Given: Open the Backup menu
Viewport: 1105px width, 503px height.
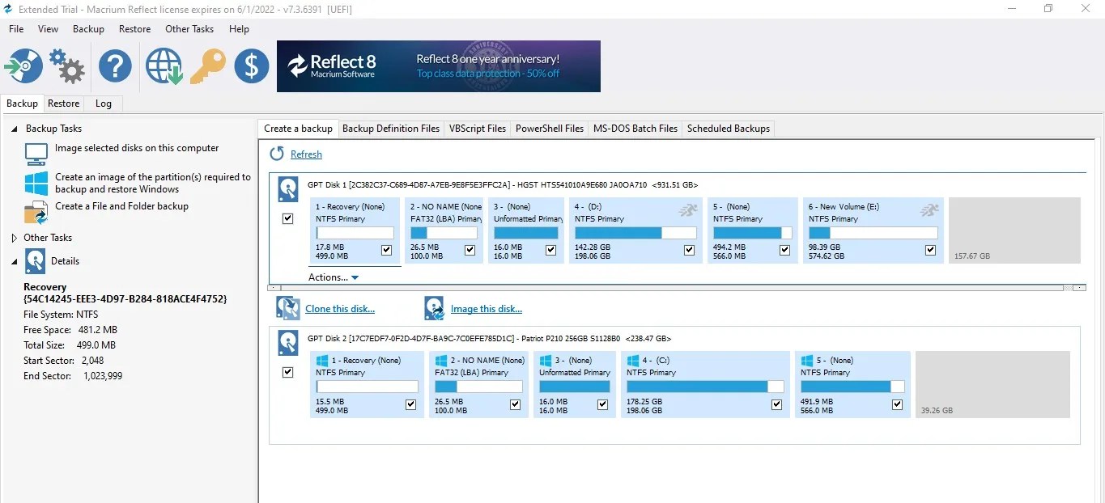Looking at the screenshot, I should [x=88, y=29].
